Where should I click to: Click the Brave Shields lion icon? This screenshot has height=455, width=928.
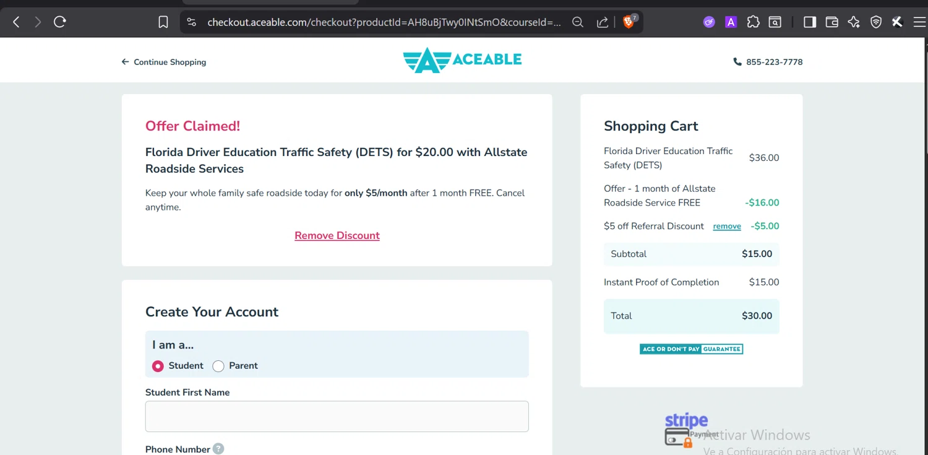pyautogui.click(x=629, y=22)
